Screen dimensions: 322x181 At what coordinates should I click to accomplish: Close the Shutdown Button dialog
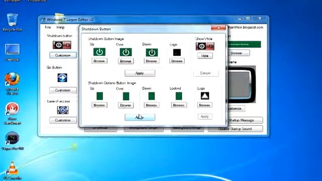coord(218,28)
